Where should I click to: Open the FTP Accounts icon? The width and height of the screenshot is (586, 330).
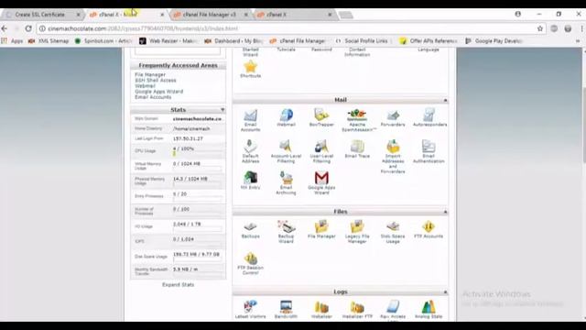point(429,226)
